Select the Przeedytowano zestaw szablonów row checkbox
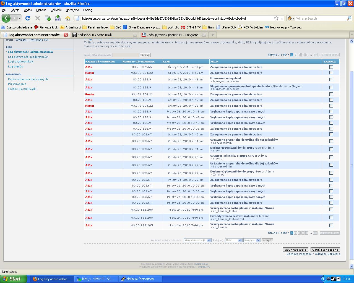Screen dimensions: 354x283 pyautogui.click(x=331, y=218)
